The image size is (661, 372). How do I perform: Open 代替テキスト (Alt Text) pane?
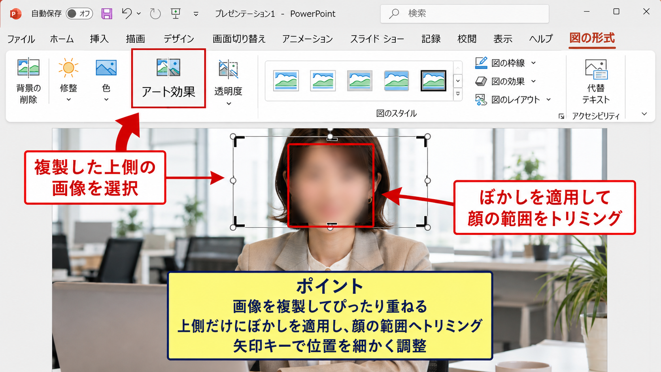(x=596, y=82)
